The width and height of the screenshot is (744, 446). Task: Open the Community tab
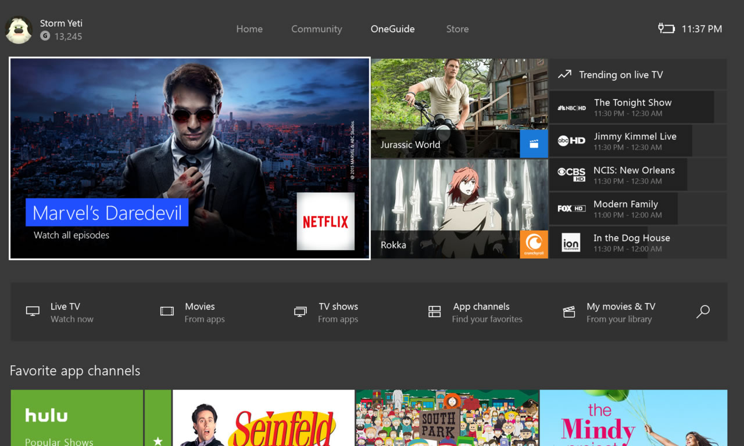tap(317, 29)
